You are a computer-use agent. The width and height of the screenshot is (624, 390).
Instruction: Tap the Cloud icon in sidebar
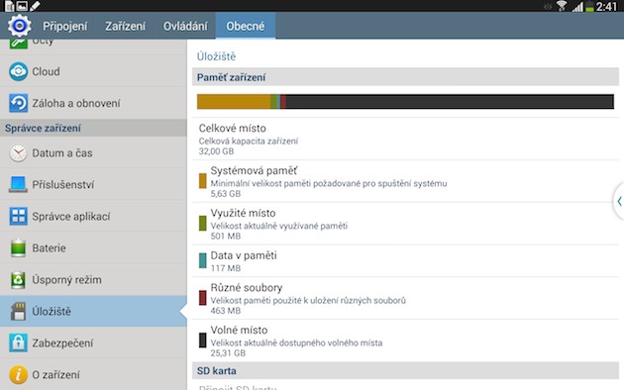tap(18, 71)
